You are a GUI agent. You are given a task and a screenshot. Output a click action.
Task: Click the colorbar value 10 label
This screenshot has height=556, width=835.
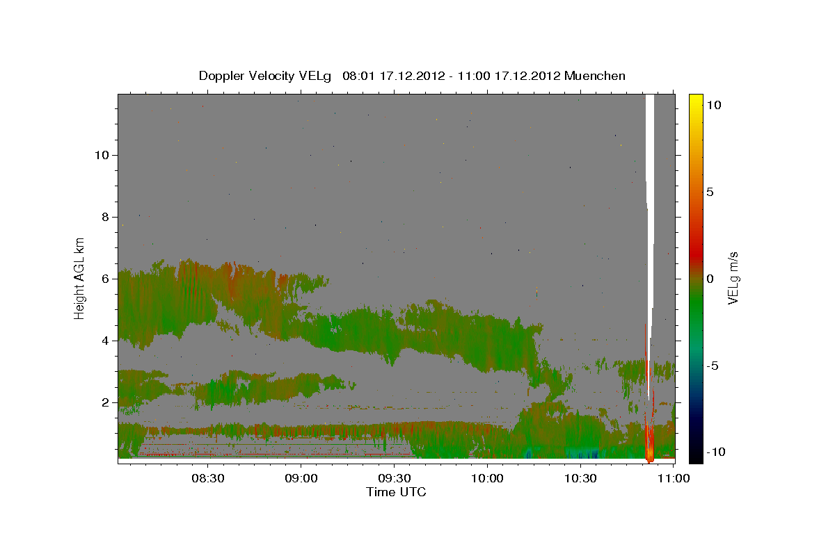(x=713, y=104)
